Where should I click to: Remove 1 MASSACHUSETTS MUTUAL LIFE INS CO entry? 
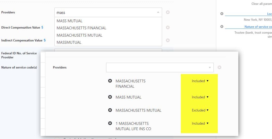click(x=110, y=123)
